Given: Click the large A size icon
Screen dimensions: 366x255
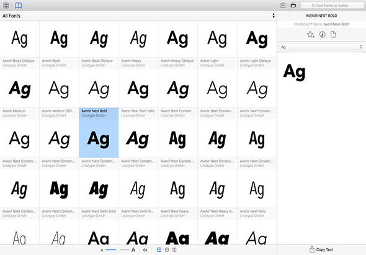Looking at the screenshot, I should (133, 250).
